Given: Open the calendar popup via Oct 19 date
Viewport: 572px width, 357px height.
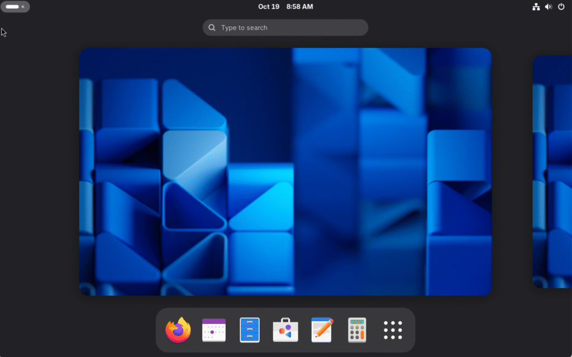Looking at the screenshot, I should click(268, 7).
